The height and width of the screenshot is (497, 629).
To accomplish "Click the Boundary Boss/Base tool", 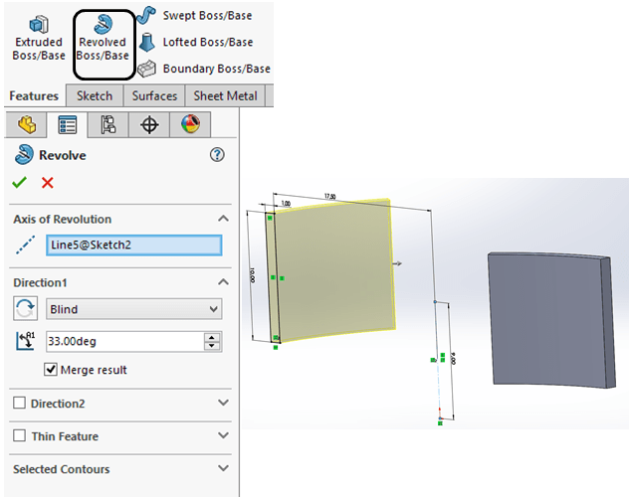I will point(204,69).
